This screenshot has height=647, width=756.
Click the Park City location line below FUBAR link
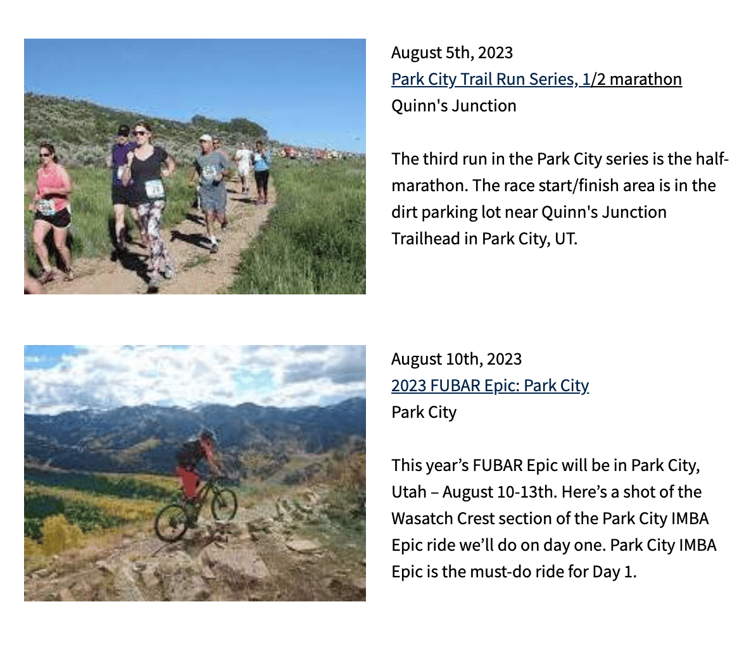424,412
